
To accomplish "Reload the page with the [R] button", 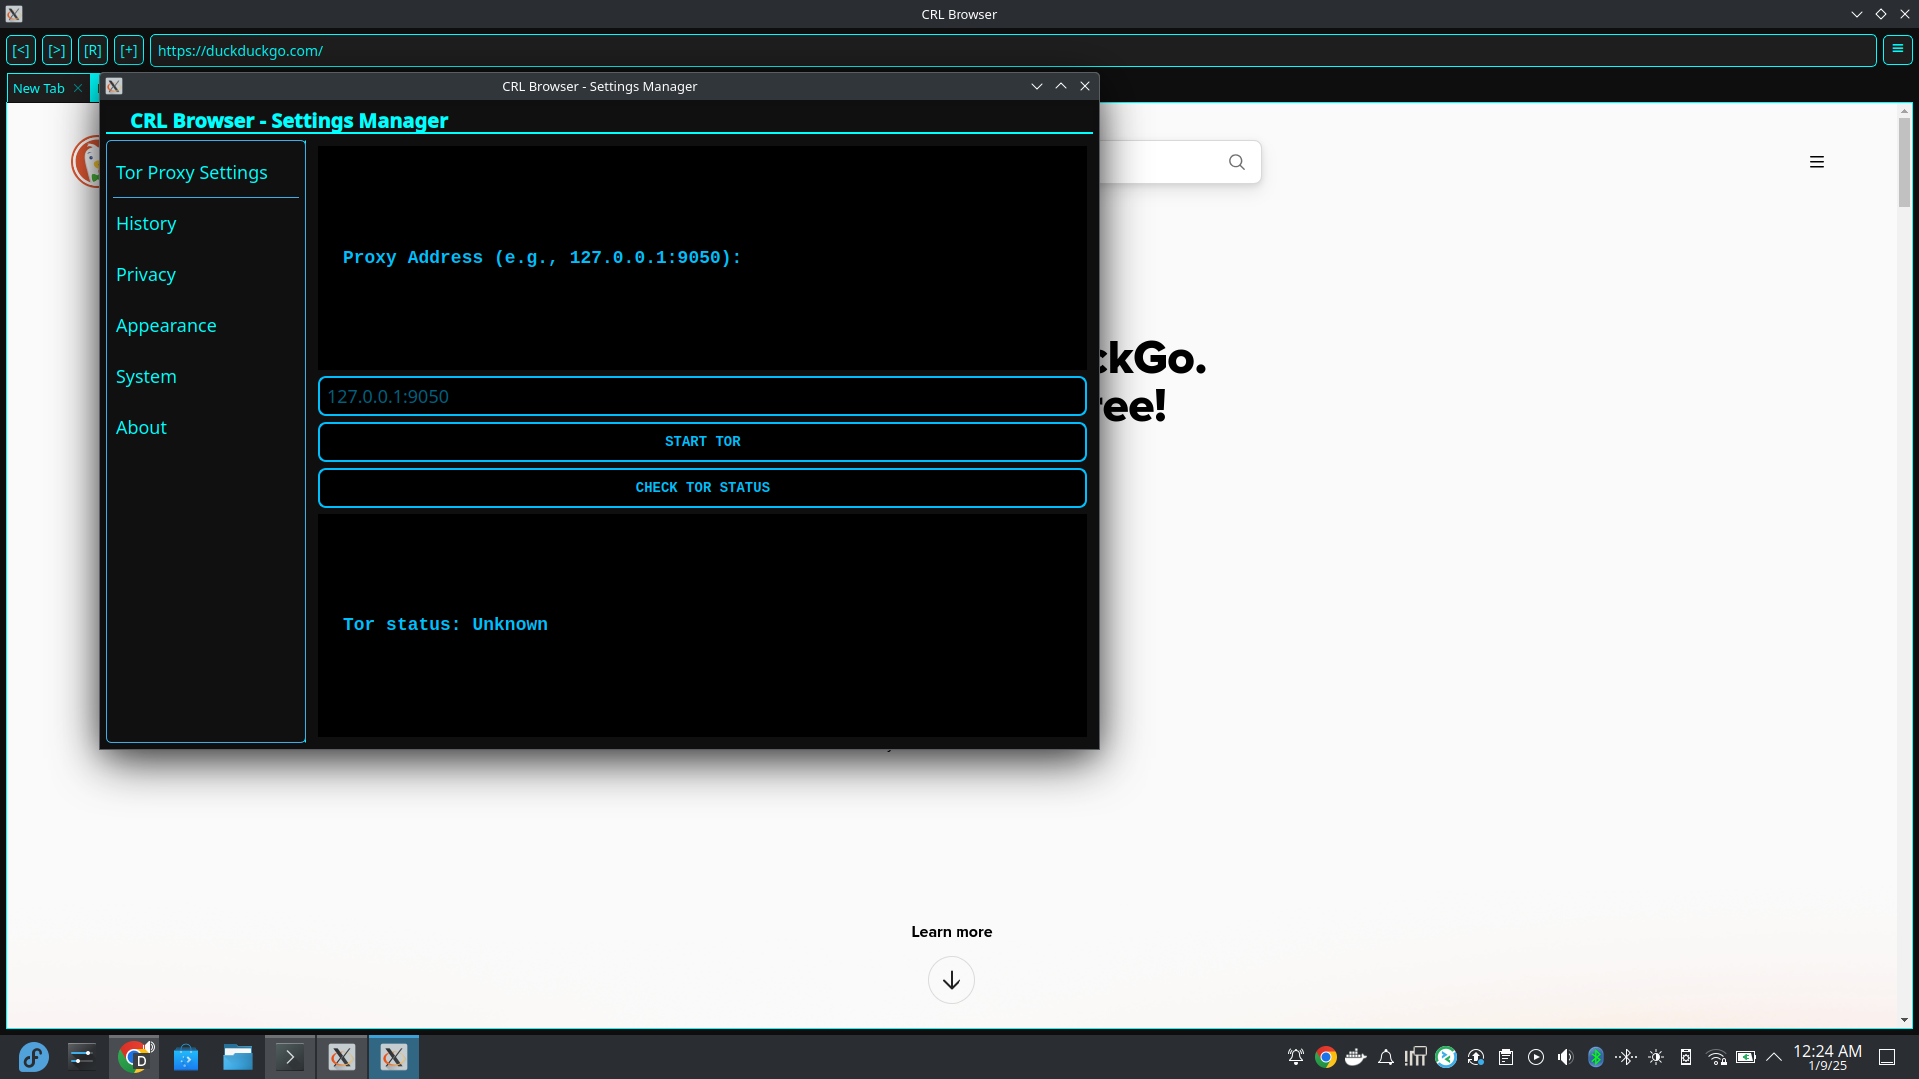I will [93, 50].
